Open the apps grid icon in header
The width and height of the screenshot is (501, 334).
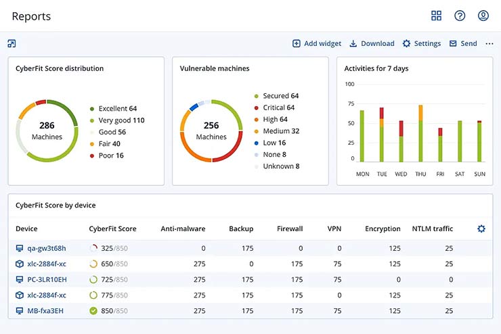click(436, 16)
